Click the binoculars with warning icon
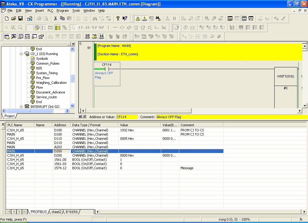Viewport: 308px width, 223px height. pyautogui.click(x=158, y=19)
